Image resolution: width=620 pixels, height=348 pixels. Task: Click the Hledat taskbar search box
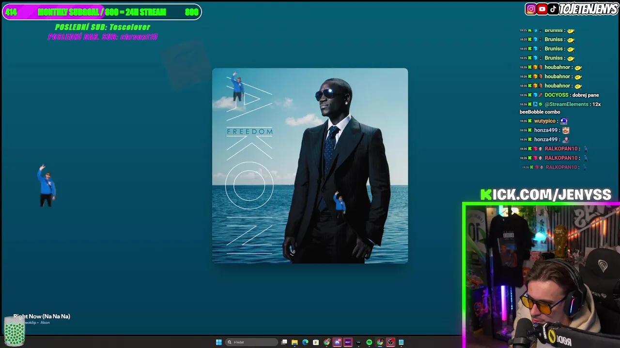[251, 342]
